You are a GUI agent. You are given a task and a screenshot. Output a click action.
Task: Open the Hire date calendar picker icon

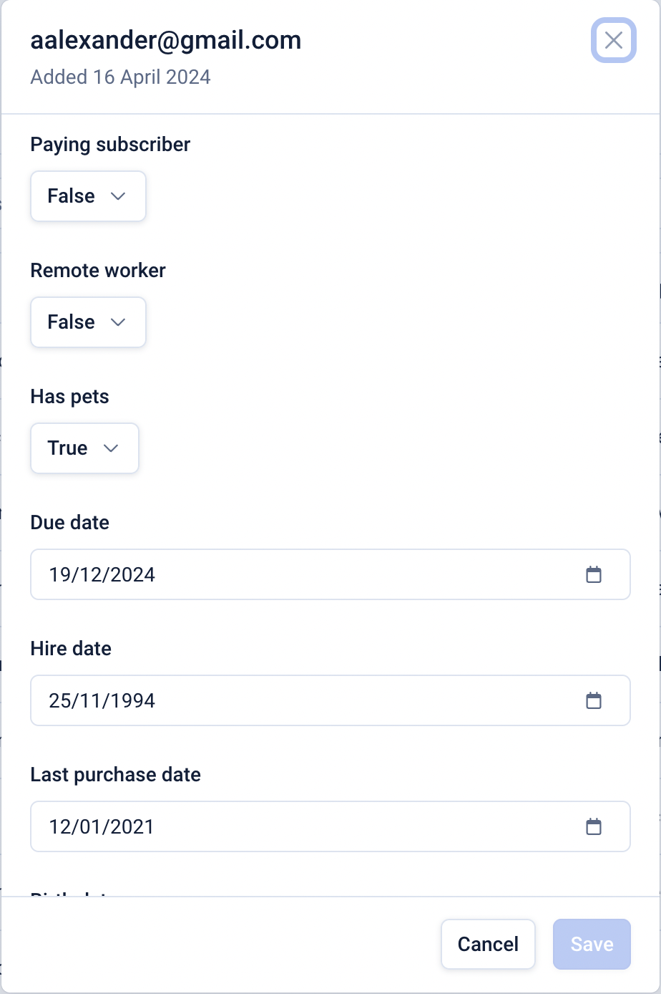(x=594, y=700)
